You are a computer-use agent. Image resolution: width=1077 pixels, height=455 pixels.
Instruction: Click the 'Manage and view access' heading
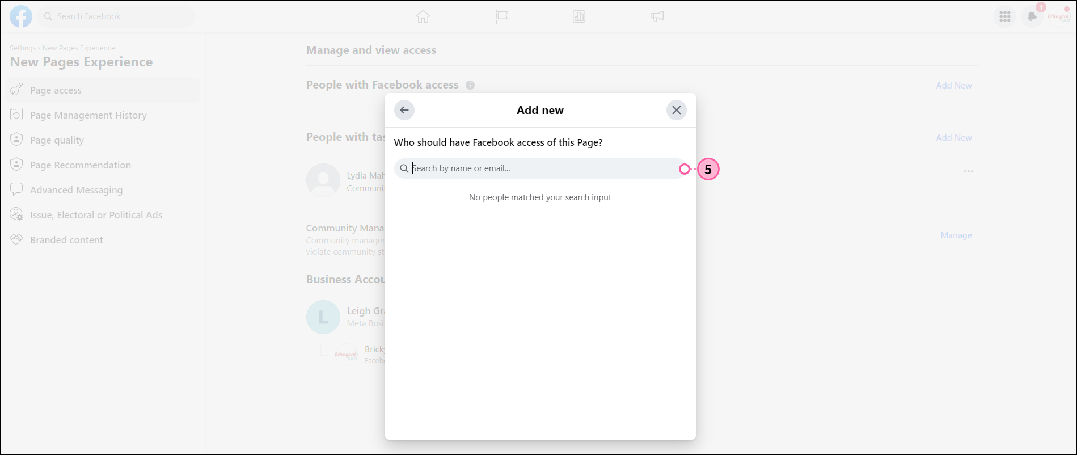[371, 50]
